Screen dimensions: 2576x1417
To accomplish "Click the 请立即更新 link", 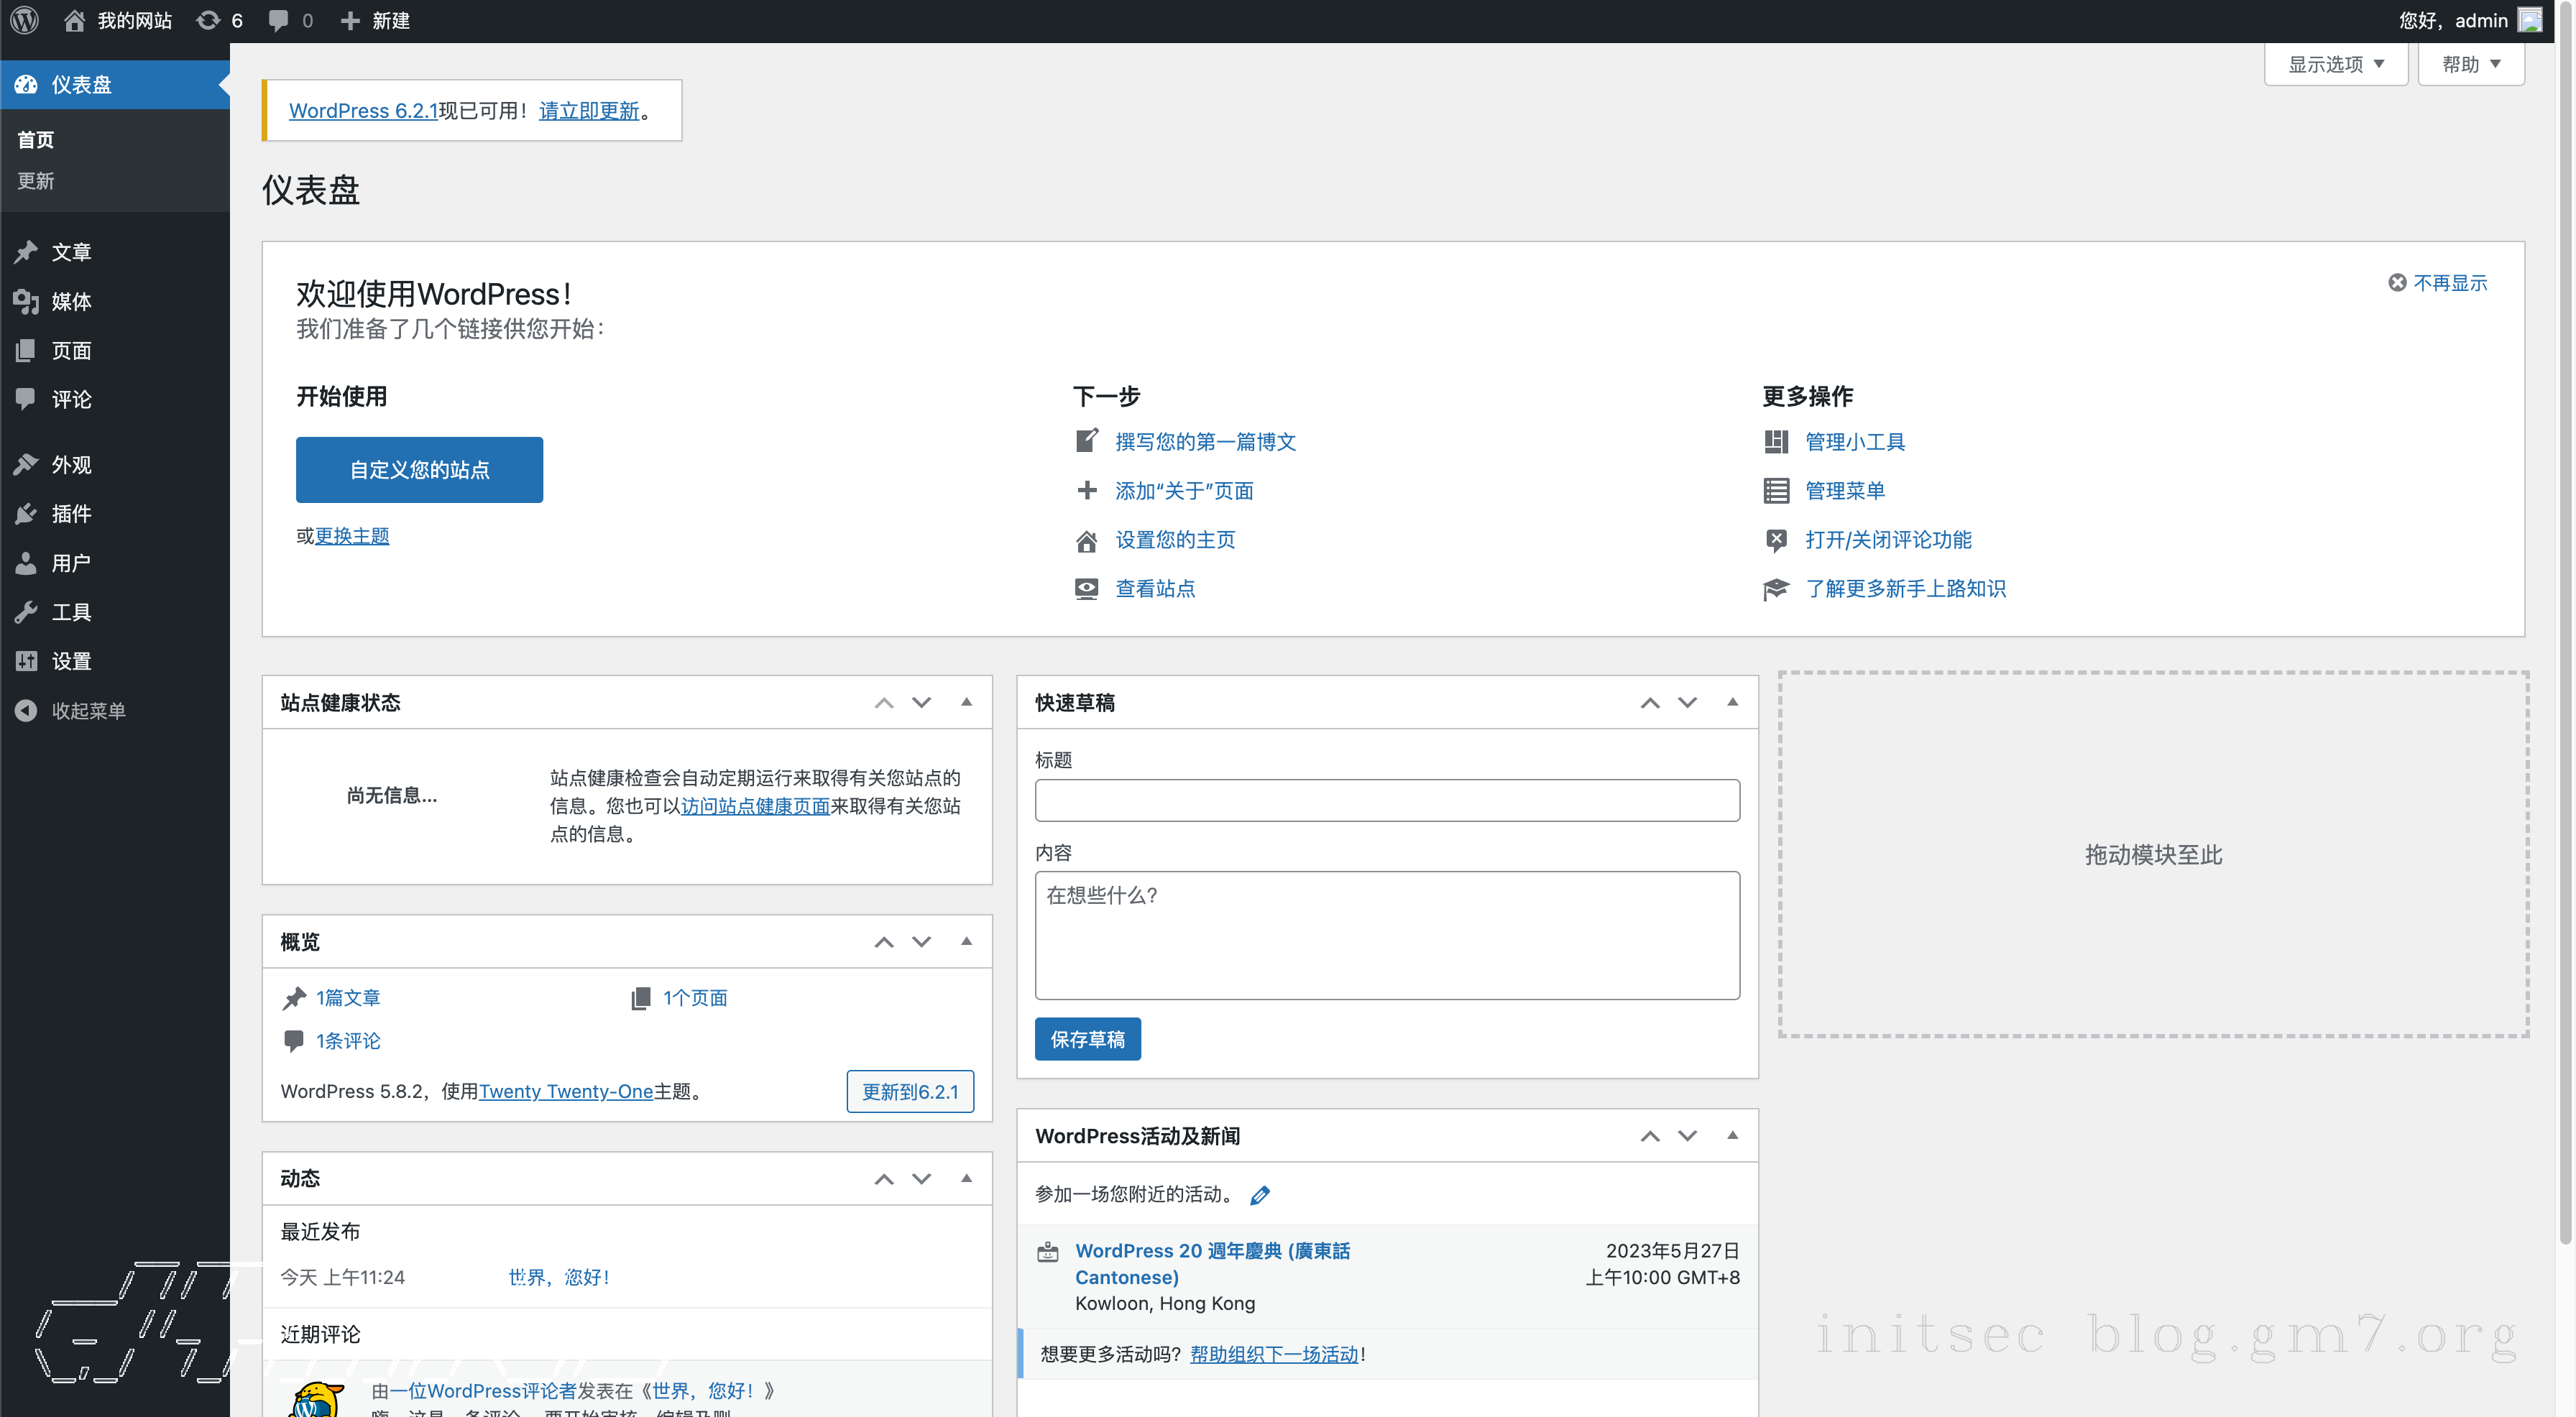I will (589, 110).
